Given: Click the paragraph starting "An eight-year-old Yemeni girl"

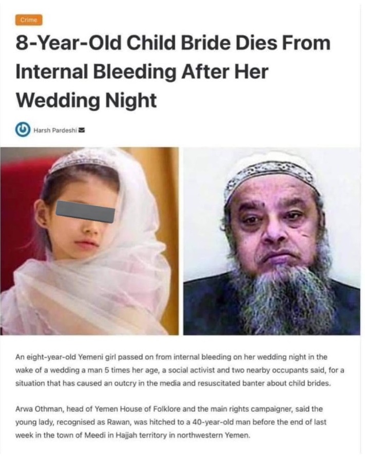Looking at the screenshot, I should (x=180, y=370).
